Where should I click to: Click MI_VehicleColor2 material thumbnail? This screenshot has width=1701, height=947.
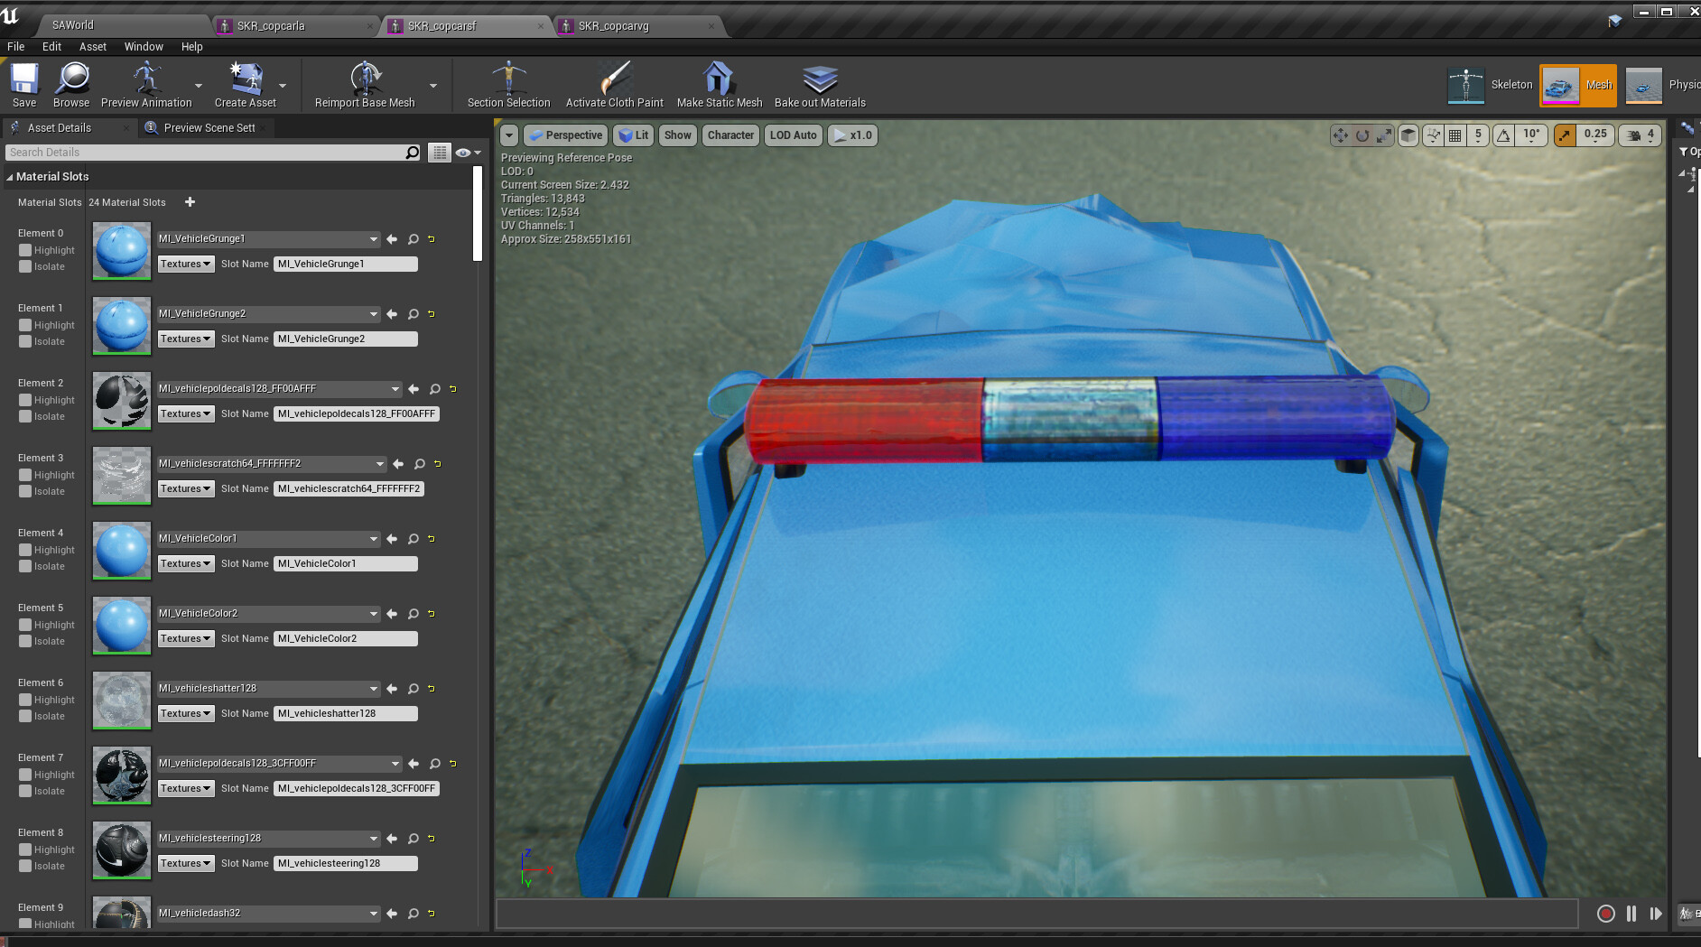[x=122, y=625]
